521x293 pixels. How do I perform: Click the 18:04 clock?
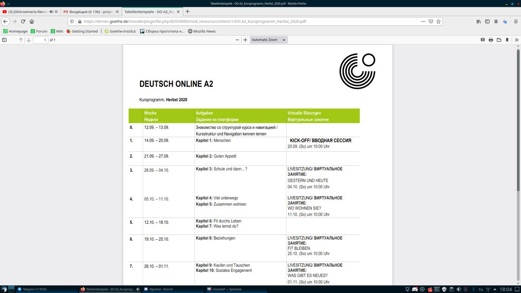click(x=506, y=289)
